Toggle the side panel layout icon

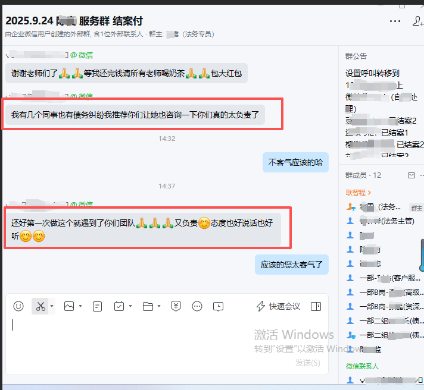point(316,306)
